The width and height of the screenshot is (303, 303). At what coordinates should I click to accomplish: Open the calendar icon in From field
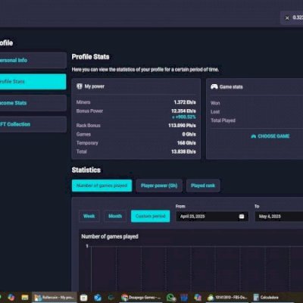tap(242, 217)
